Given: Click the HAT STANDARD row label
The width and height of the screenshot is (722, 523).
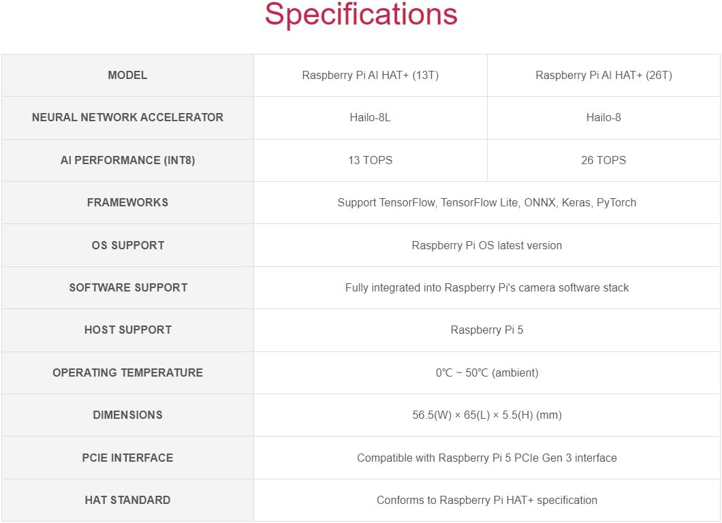Looking at the screenshot, I should tap(127, 500).
